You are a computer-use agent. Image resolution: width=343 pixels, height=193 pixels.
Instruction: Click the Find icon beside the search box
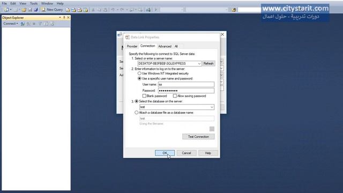[234, 10]
